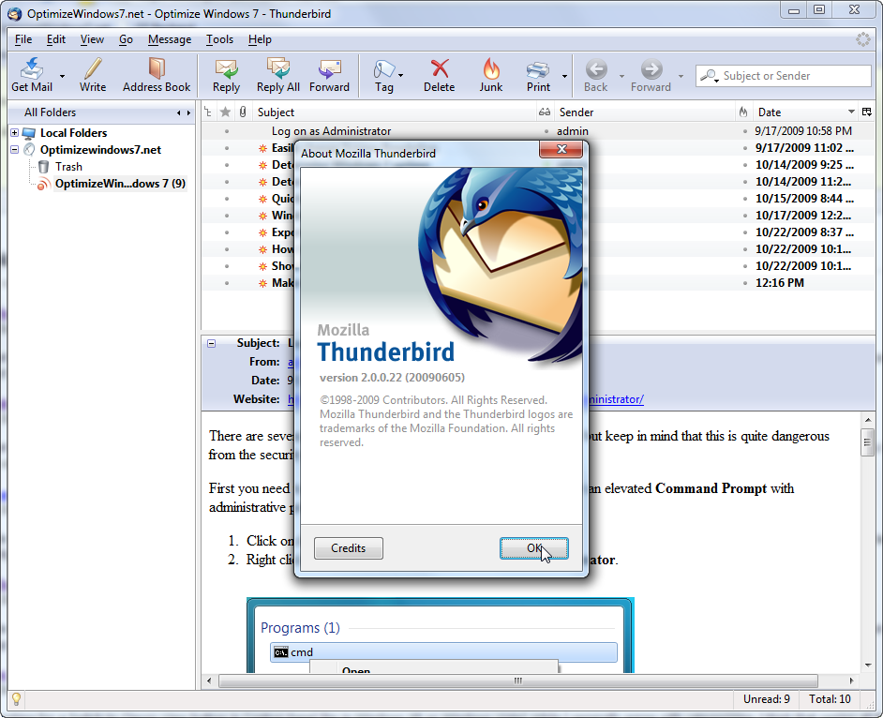Screen dimensions: 883x718
Task: Select the message dated 10/17/2009 12:2...
Action: tap(803, 215)
